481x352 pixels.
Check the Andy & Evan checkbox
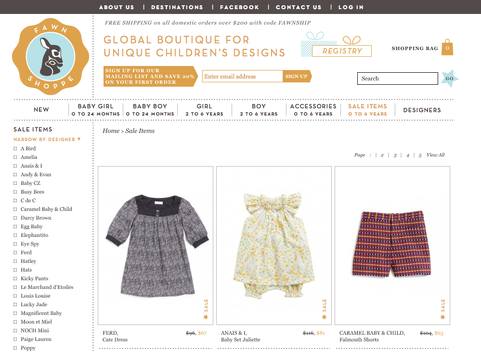pyautogui.click(x=15, y=175)
